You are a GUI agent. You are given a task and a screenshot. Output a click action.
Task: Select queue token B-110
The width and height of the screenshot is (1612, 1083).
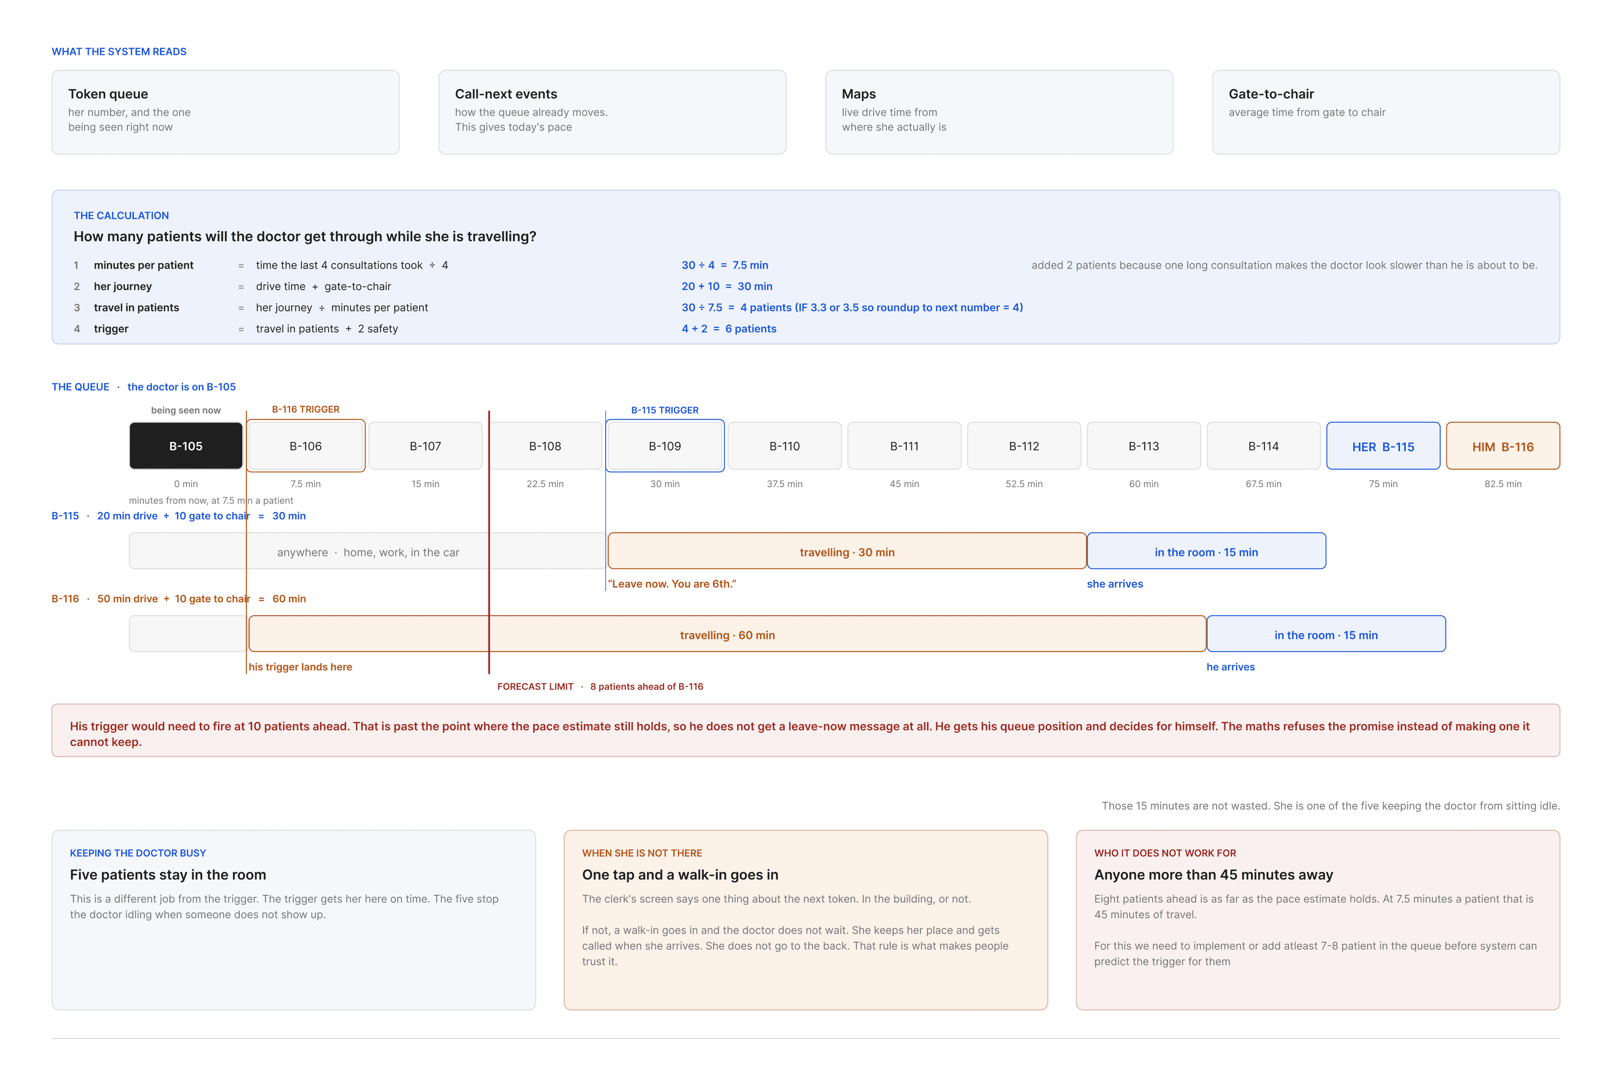785,446
